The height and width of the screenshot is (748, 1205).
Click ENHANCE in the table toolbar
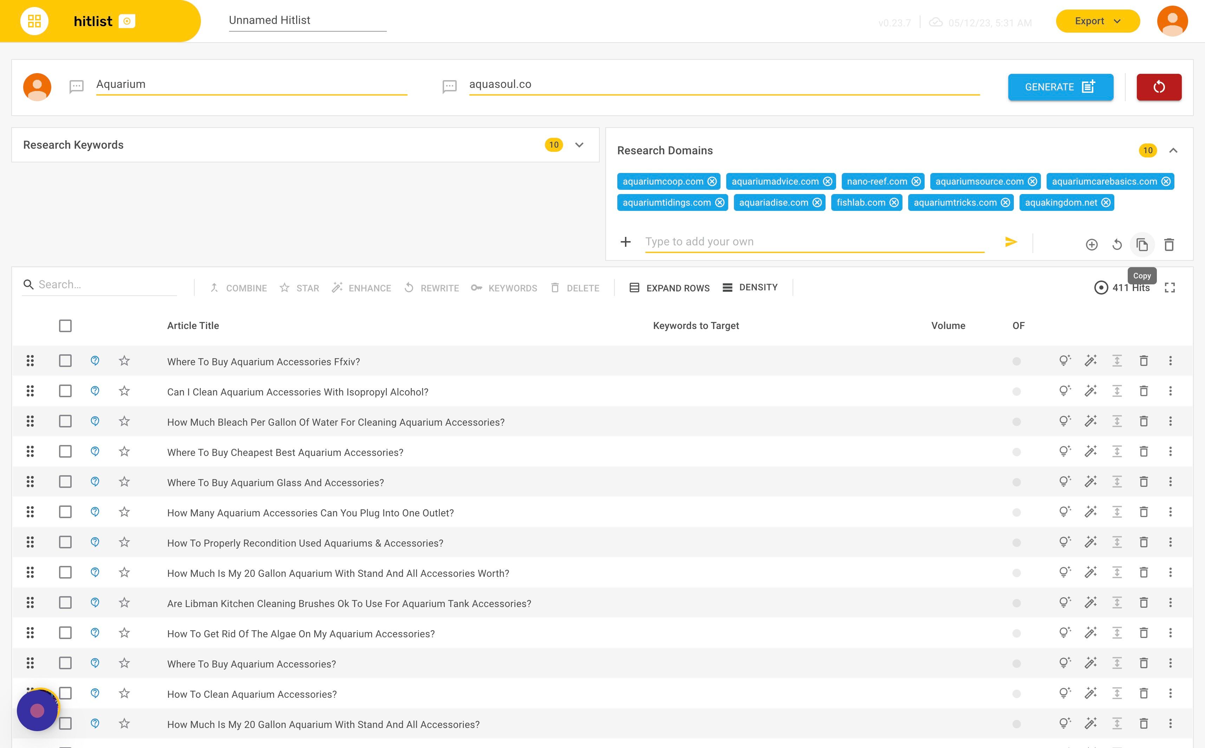[361, 288]
